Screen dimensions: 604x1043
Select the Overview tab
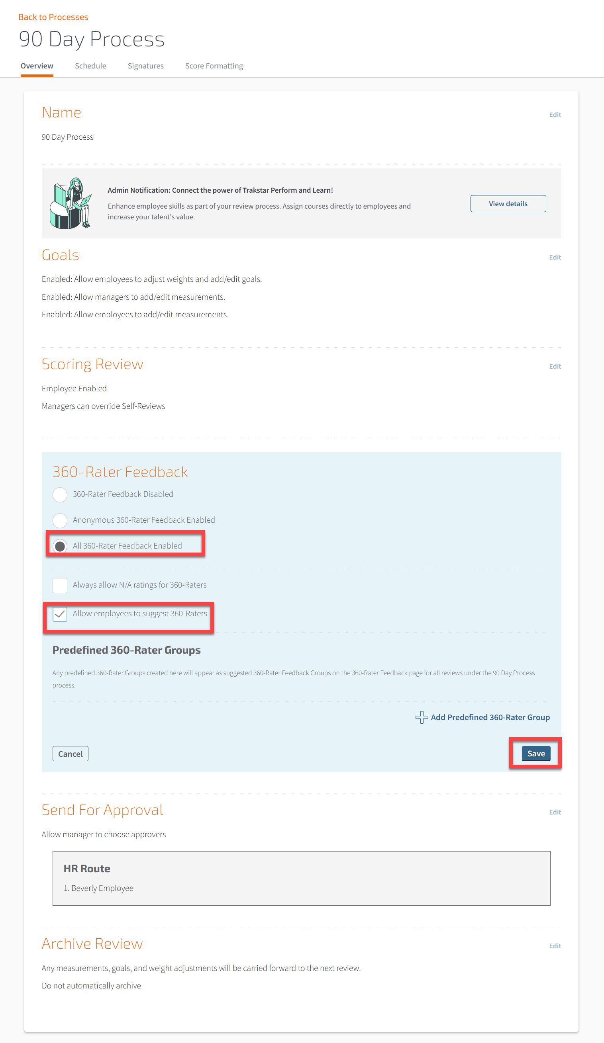[x=37, y=66]
